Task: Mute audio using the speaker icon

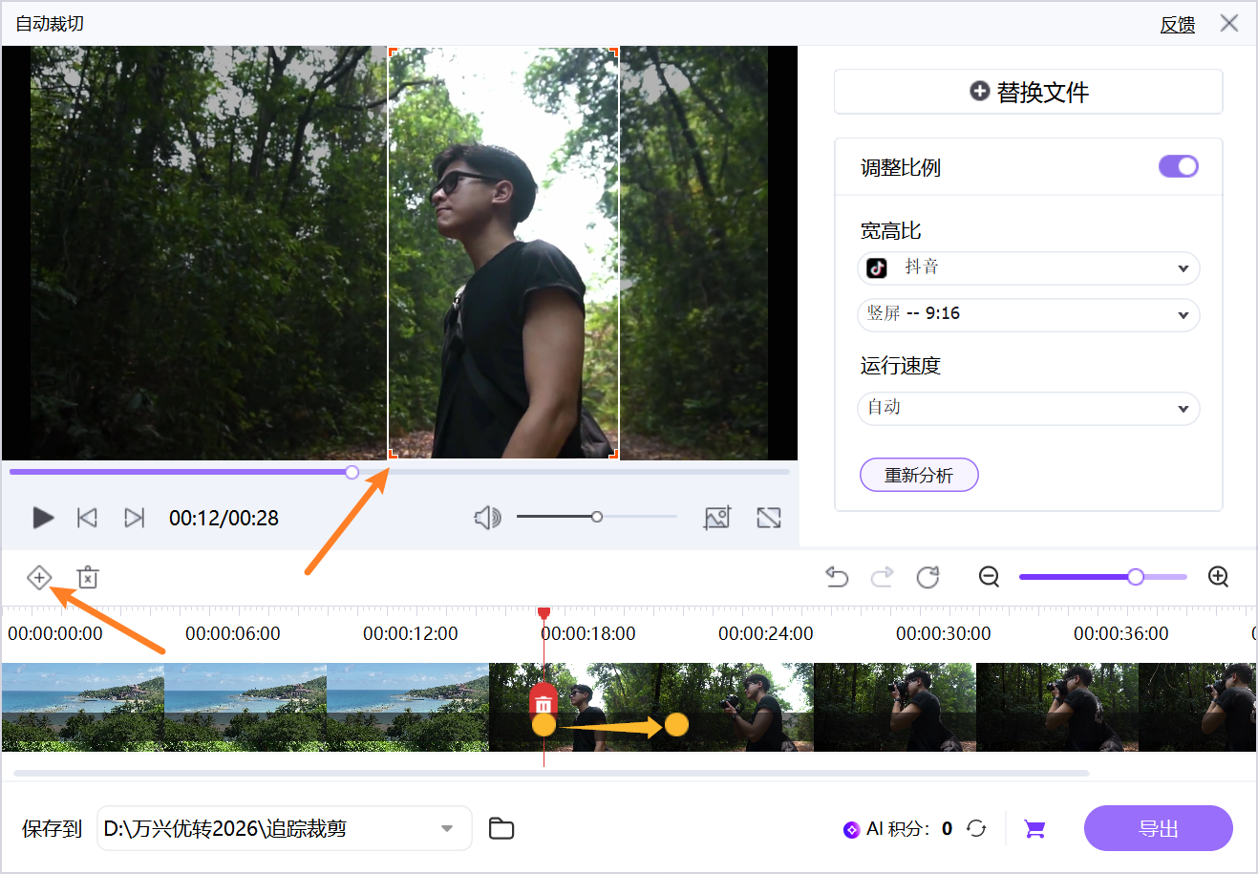Action: point(487,518)
